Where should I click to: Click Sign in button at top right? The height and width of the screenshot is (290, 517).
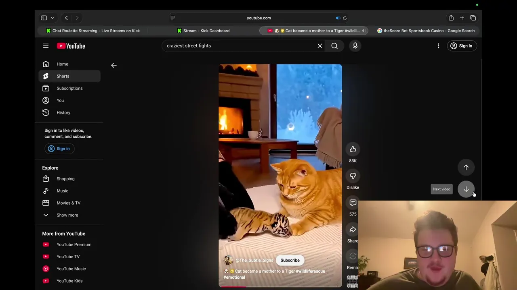(x=462, y=46)
